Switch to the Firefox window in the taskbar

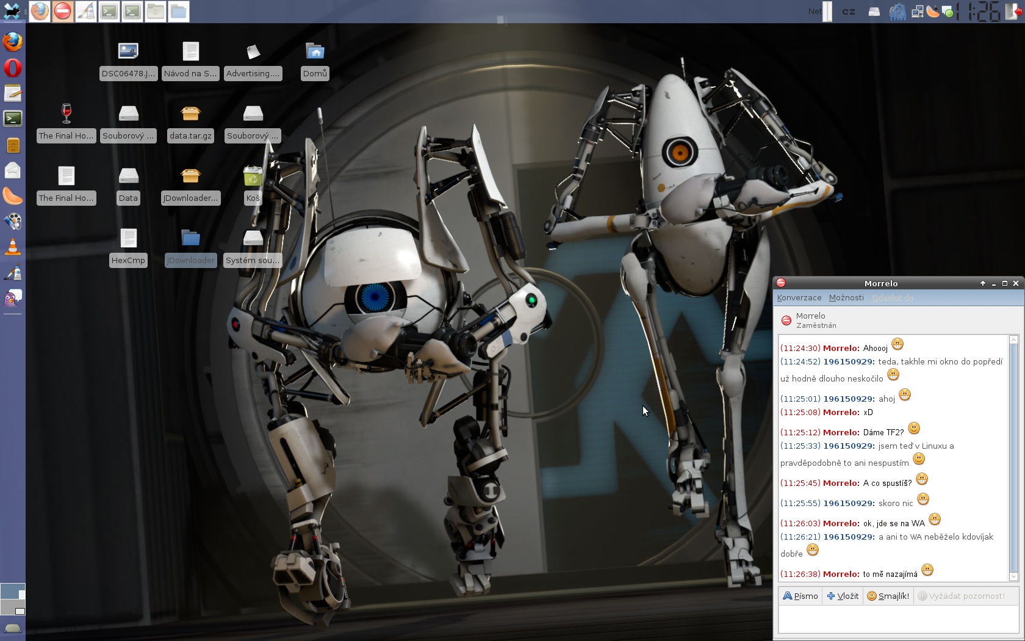[40, 11]
